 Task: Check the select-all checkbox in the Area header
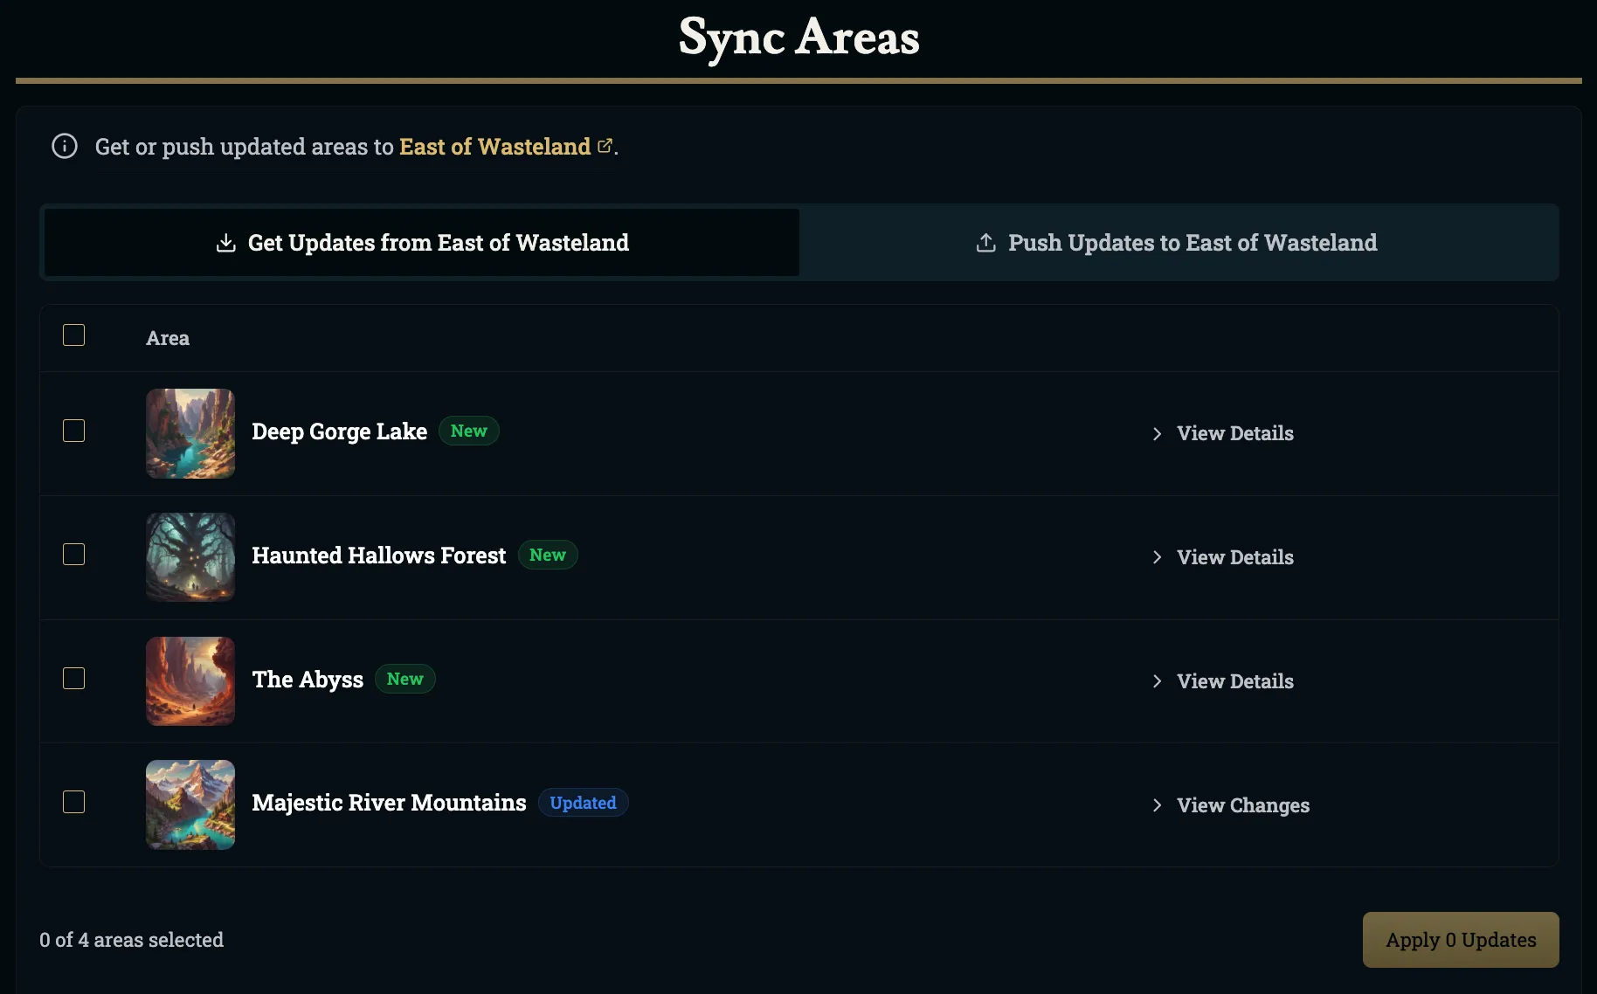[x=73, y=335]
